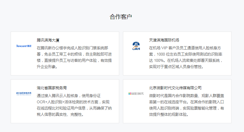The width and height of the screenshot is (244, 132).
Task: Click the CAH airport logo
Action: (136, 46)
